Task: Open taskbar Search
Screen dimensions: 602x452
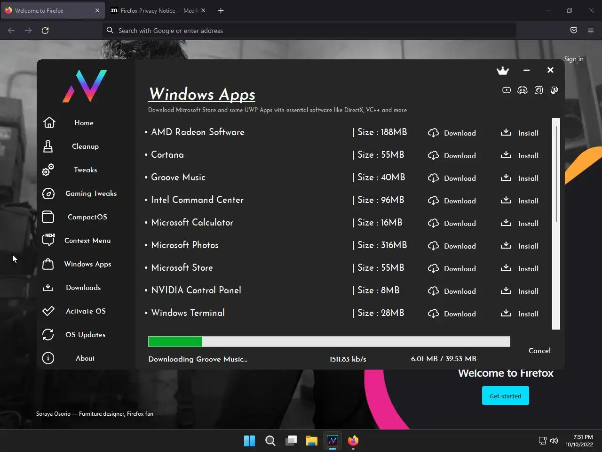Action: coord(270,441)
